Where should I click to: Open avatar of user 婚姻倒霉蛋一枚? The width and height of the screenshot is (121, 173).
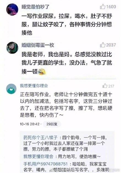click(12, 48)
